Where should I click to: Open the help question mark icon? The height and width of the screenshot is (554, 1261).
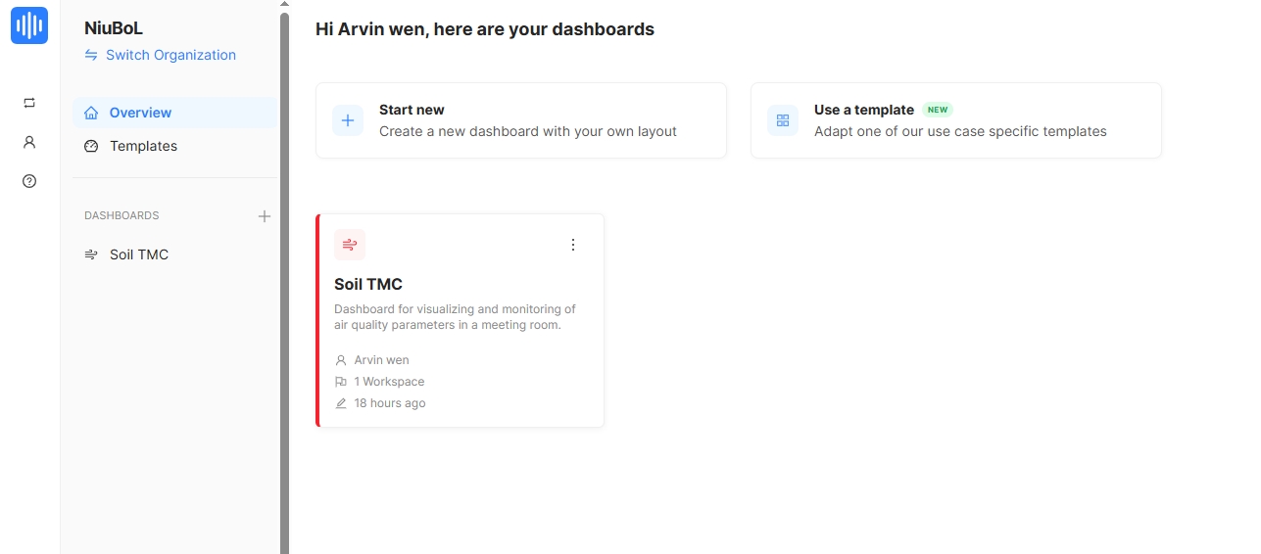(x=29, y=181)
